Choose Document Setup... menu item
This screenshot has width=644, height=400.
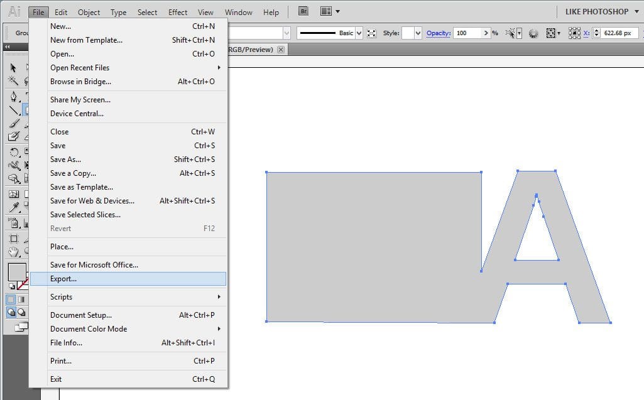click(x=128, y=315)
